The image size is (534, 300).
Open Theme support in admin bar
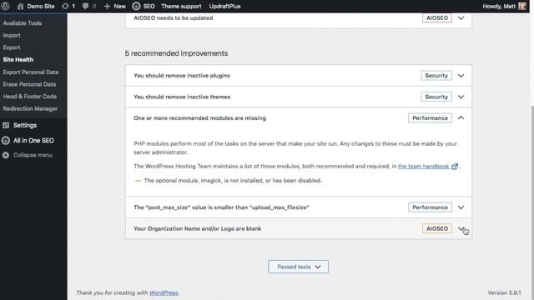(181, 6)
